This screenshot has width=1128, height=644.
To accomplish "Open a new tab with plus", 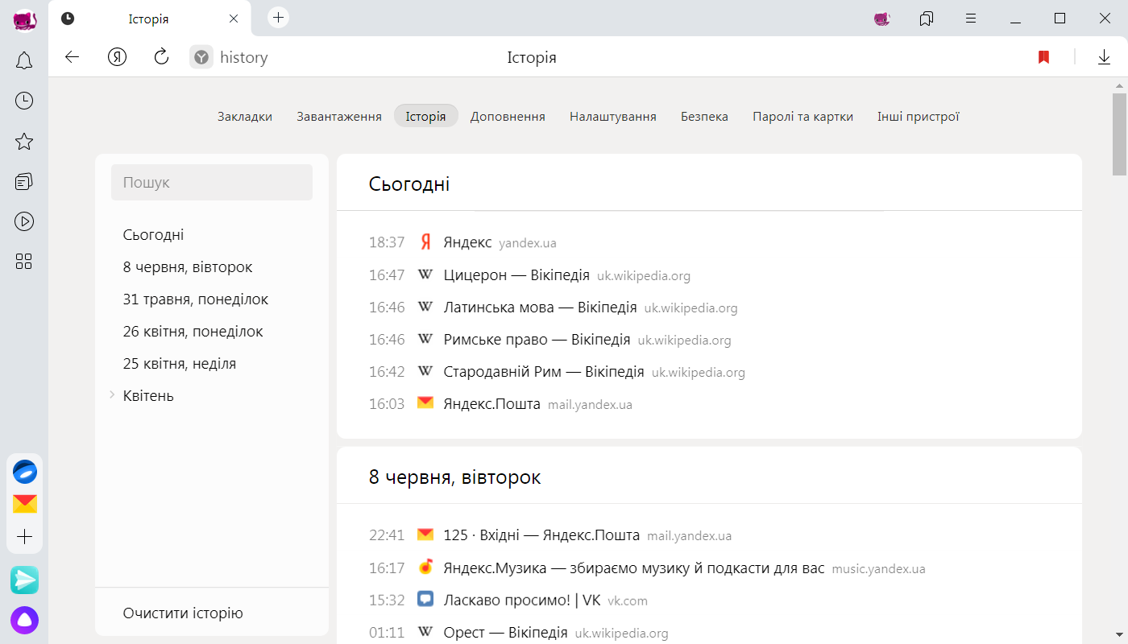I will coord(278,17).
